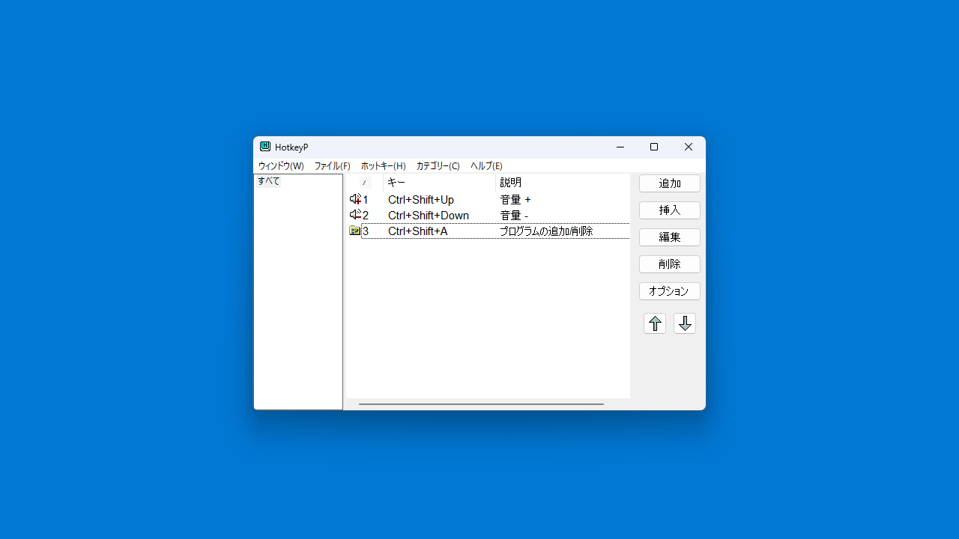Image resolution: width=959 pixels, height=539 pixels.
Task: Open the カテゴリー(C) menu
Action: tap(438, 166)
